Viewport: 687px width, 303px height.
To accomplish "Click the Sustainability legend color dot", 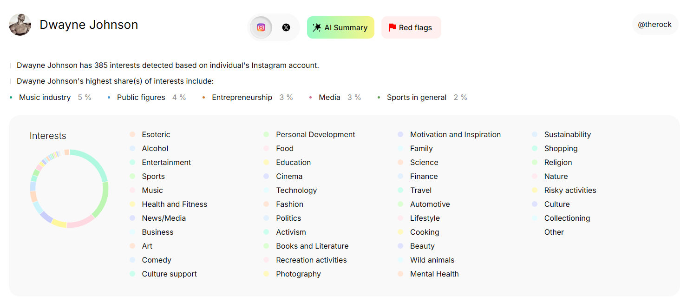I will click(535, 134).
